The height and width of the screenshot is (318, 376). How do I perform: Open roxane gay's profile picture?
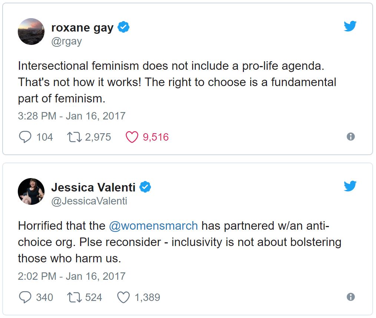(31, 32)
